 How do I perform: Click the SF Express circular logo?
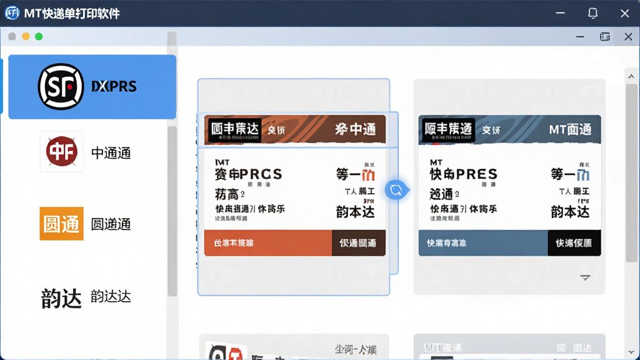pyautogui.click(x=61, y=86)
